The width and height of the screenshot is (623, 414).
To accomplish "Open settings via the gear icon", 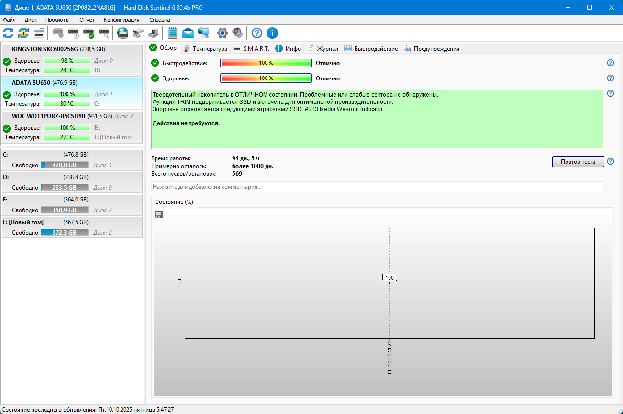I will pos(222,33).
